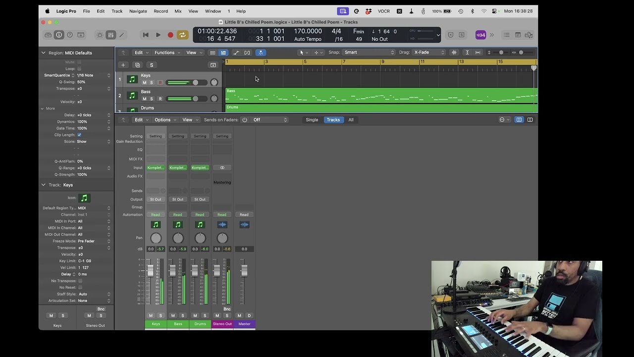This screenshot has width=634, height=357.
Task: Start playback with the Play button
Action: (158, 35)
